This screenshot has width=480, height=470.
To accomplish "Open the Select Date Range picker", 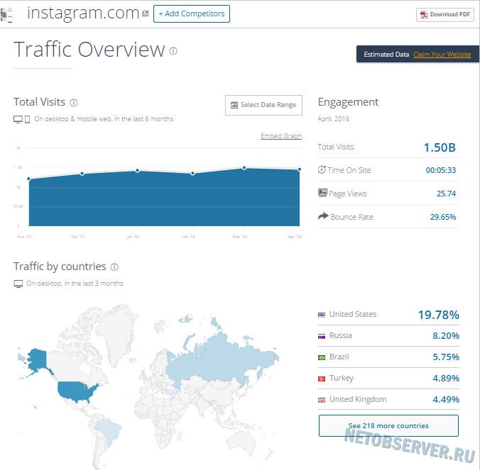I will pyautogui.click(x=263, y=105).
